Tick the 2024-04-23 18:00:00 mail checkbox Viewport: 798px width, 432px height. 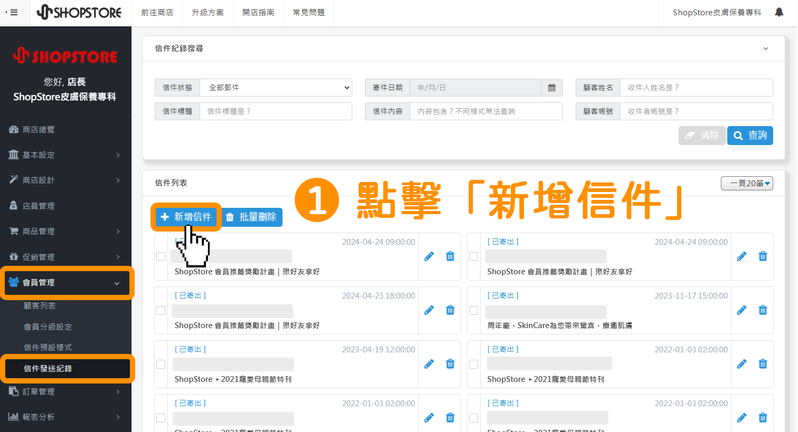click(x=161, y=310)
